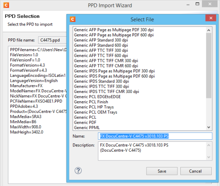Maximize the PPD Import Wizard window
The image size is (220, 186).
197,4
